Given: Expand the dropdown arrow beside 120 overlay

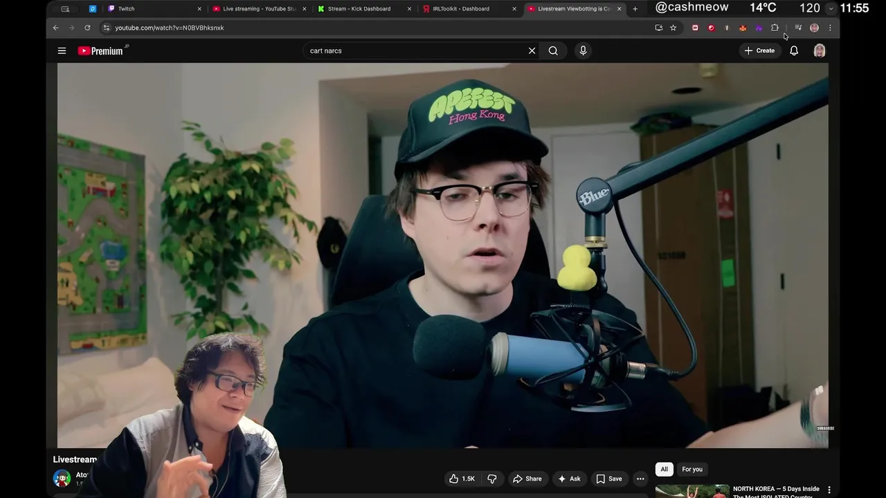Looking at the screenshot, I should point(831,8).
